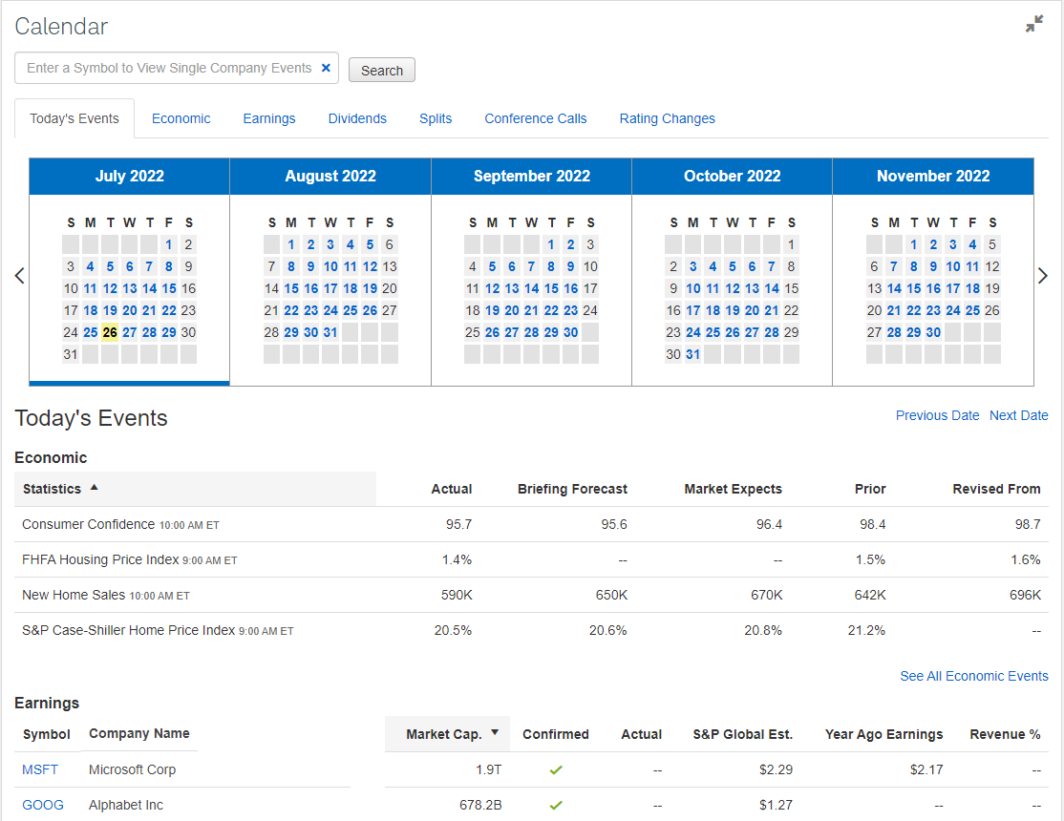This screenshot has height=821, width=1064.
Task: Open the Splits tab
Action: tap(436, 118)
